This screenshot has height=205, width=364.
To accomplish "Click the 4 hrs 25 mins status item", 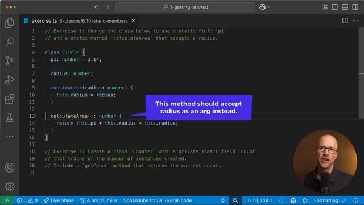I will 98,200.
